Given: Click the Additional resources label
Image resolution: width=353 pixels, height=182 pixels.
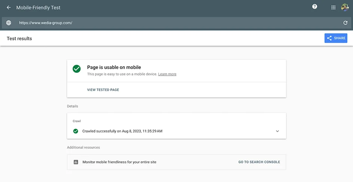Looking at the screenshot, I should (83, 148).
